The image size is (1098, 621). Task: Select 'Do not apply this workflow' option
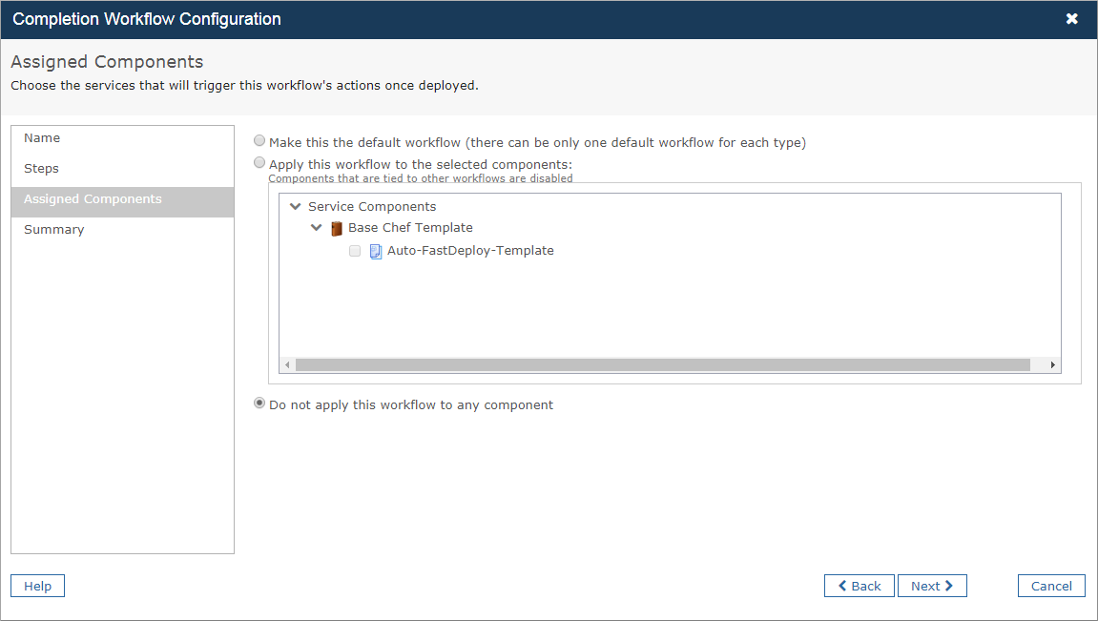click(x=260, y=404)
